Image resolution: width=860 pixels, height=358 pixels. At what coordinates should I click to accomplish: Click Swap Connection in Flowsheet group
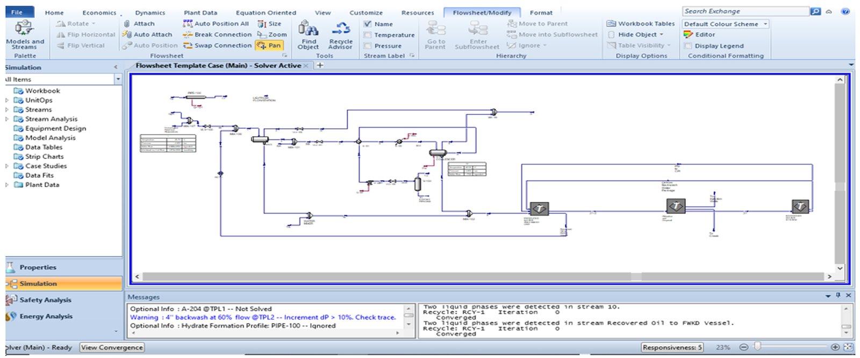[x=217, y=46]
